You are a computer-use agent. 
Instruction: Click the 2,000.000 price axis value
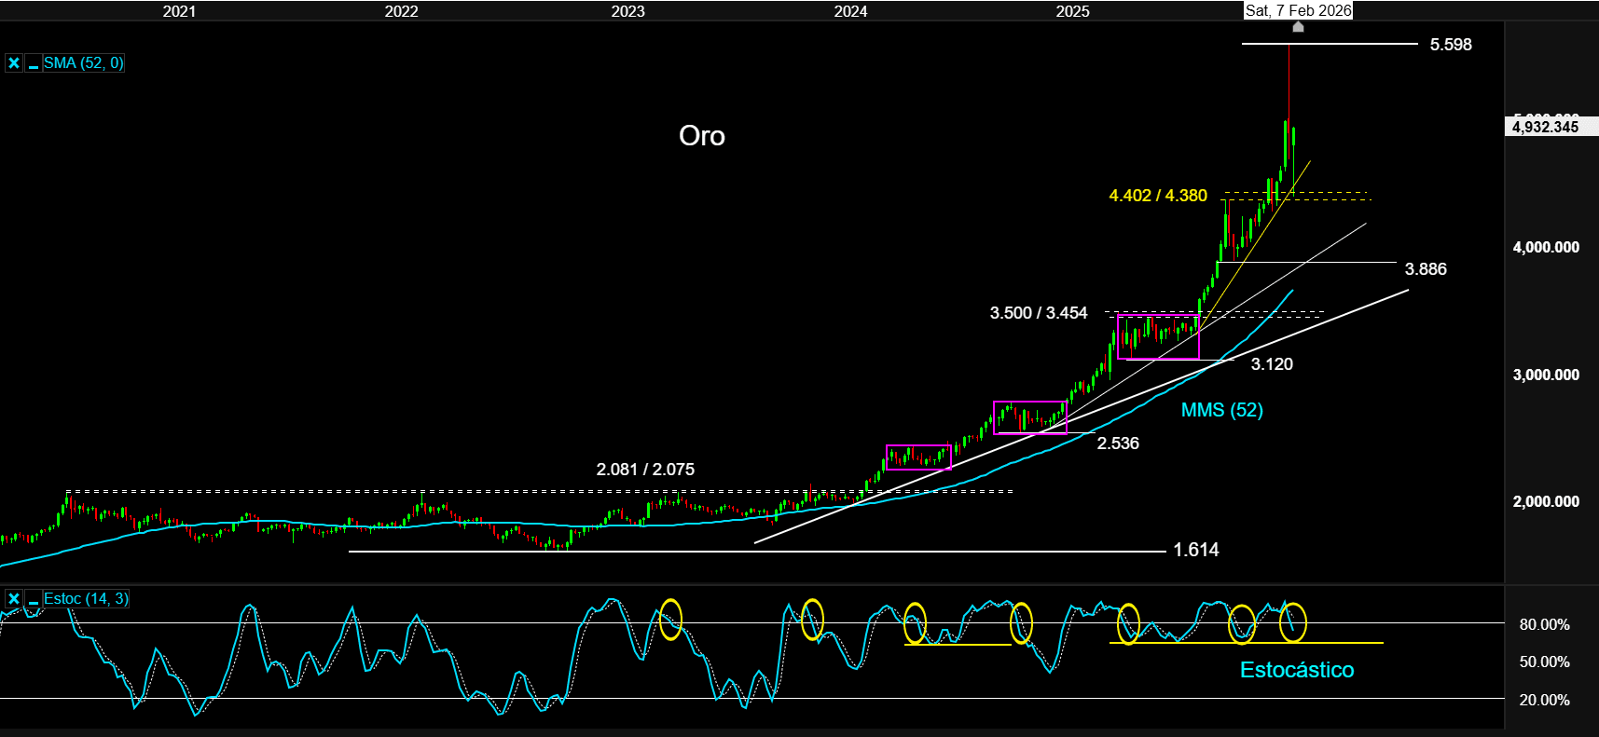(x=1546, y=502)
